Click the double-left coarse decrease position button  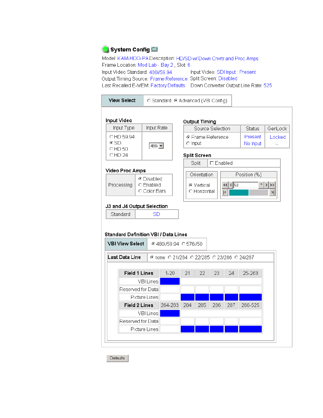pyautogui.click(x=225, y=185)
